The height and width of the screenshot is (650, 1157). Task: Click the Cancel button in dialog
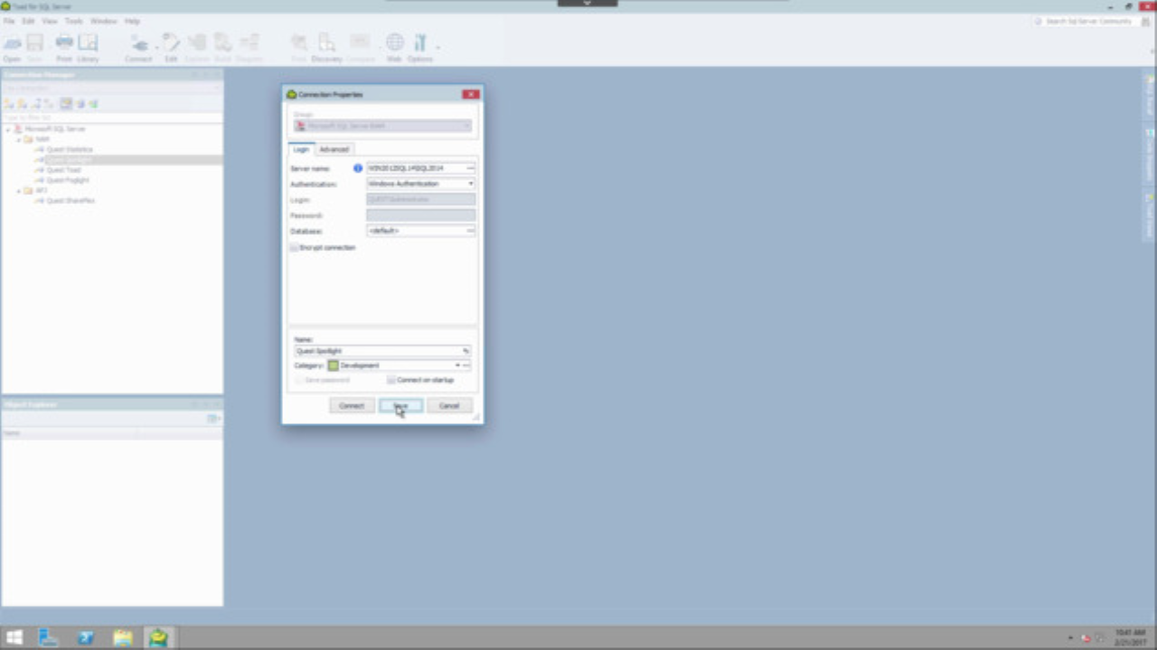pyautogui.click(x=449, y=405)
